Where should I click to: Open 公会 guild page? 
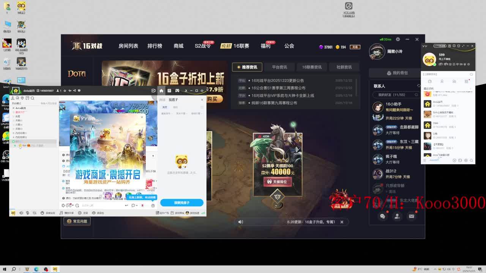[x=289, y=46]
